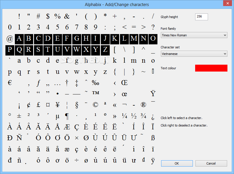Select the highlighted letter W glyph
The height and width of the screenshot is (174, 234).
point(76,50)
